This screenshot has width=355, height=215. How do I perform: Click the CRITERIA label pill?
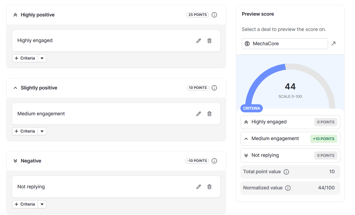click(251, 108)
